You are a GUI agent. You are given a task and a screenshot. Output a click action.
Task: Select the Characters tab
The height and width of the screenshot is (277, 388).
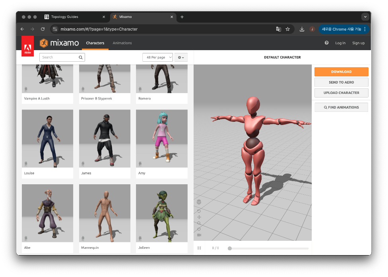point(95,43)
